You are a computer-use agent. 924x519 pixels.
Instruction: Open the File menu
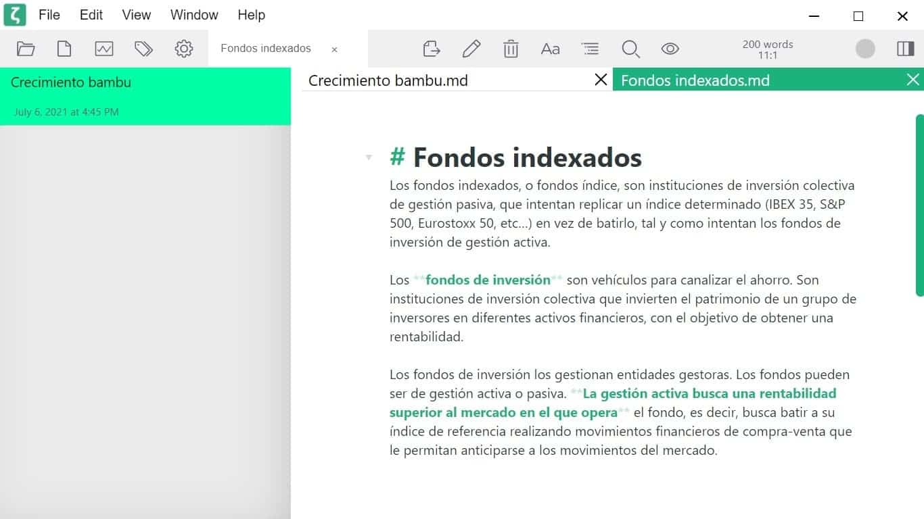[49, 15]
